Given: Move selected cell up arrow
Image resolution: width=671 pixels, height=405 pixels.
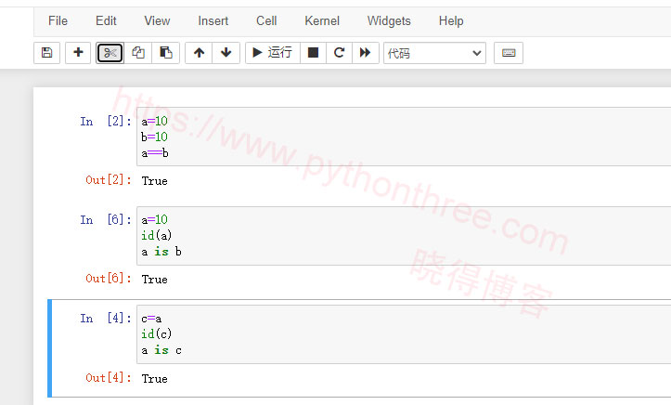Looking at the screenshot, I should pyautogui.click(x=199, y=53).
